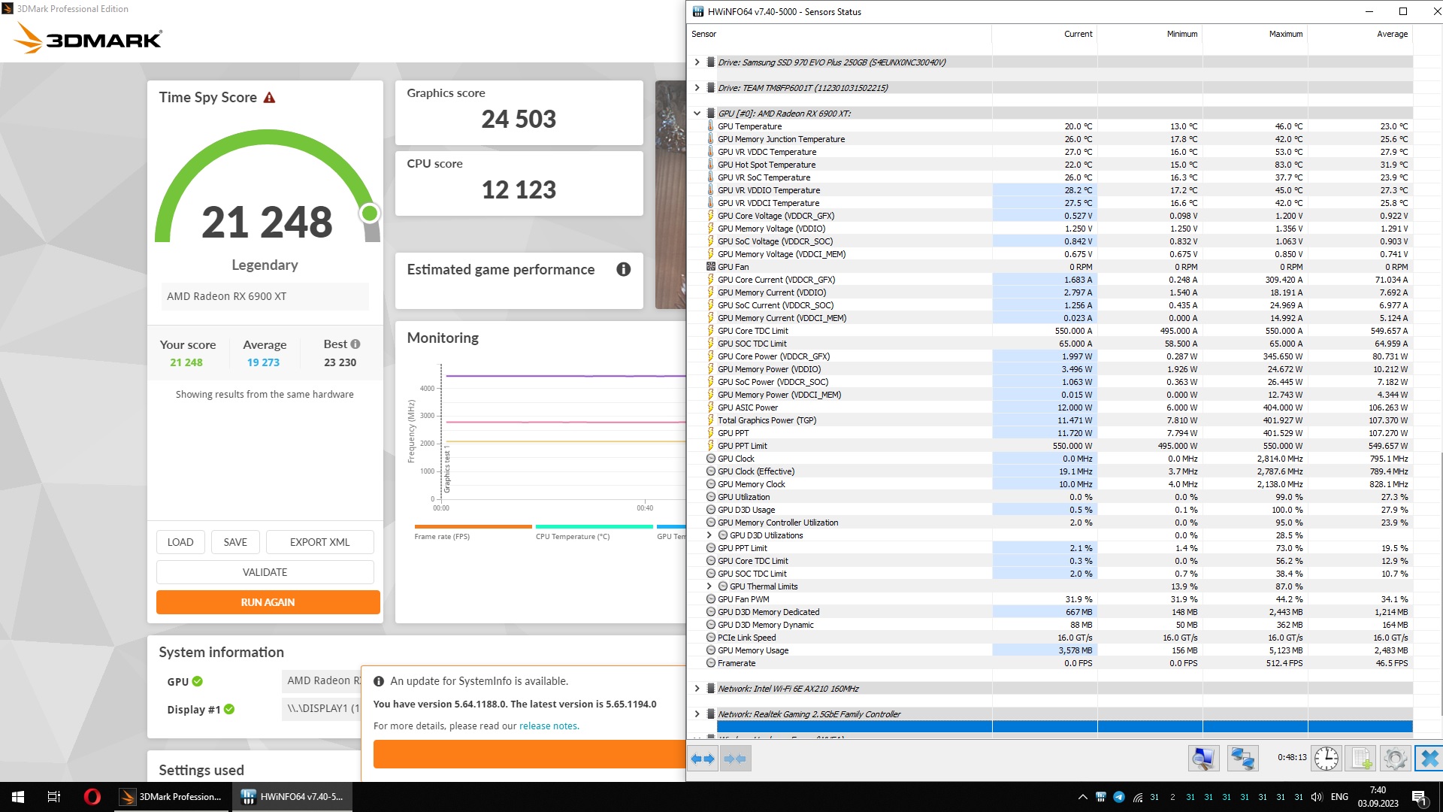Open the HWiNFO remote network monitors icon

pos(1242,758)
